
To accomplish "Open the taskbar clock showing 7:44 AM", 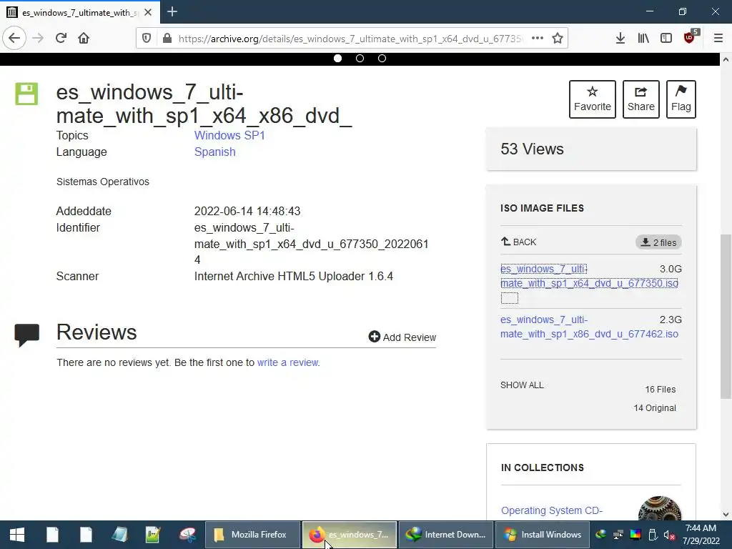I will pos(701,535).
